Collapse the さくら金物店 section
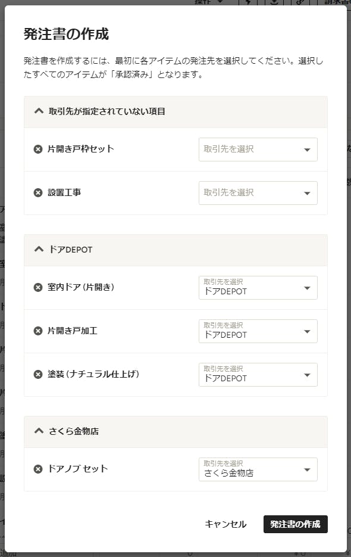This screenshot has width=351, height=557. click(x=39, y=431)
